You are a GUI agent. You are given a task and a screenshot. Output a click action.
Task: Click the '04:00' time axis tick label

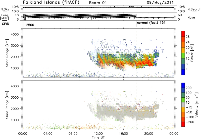click(x=48, y=134)
